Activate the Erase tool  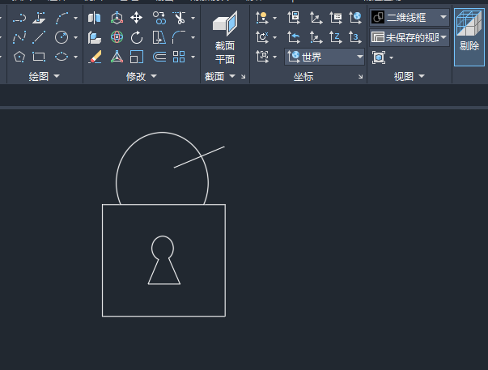tap(95, 57)
